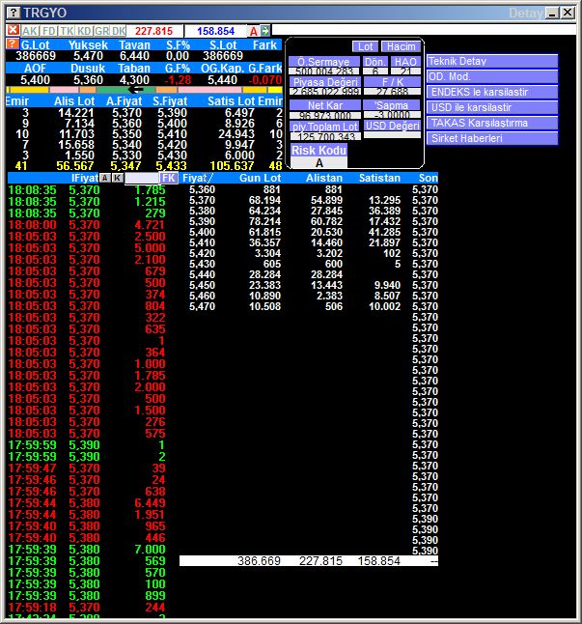The height and width of the screenshot is (624, 582).
Task: Click the trade with 7.000 lots
Action: pyautogui.click(x=87, y=550)
